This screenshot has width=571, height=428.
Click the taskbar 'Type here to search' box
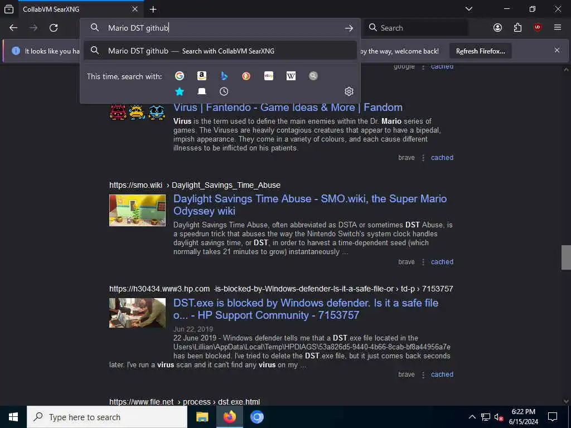107,417
